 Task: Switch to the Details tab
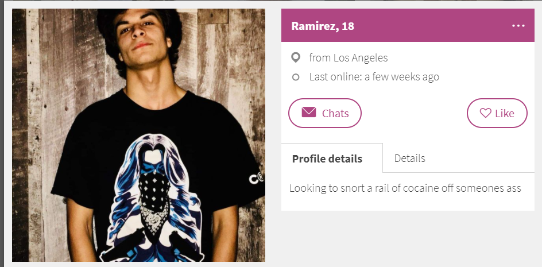click(409, 158)
